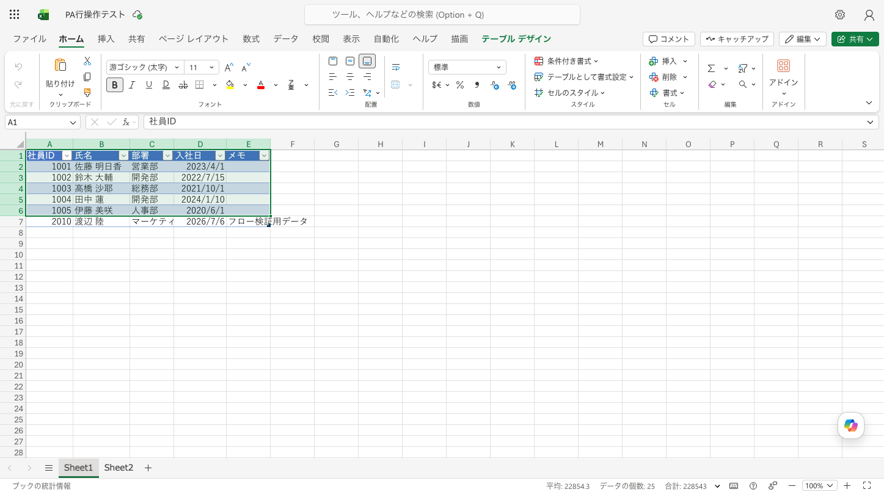Switch to the 挿入 tab
884x492 pixels.
(x=106, y=39)
